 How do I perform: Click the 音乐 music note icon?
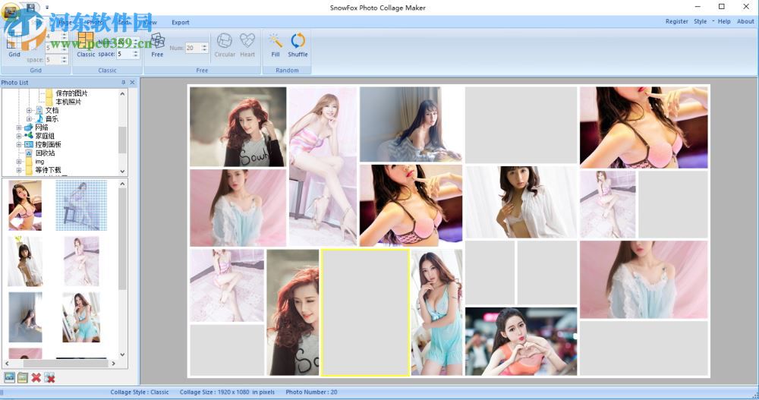click(39, 118)
